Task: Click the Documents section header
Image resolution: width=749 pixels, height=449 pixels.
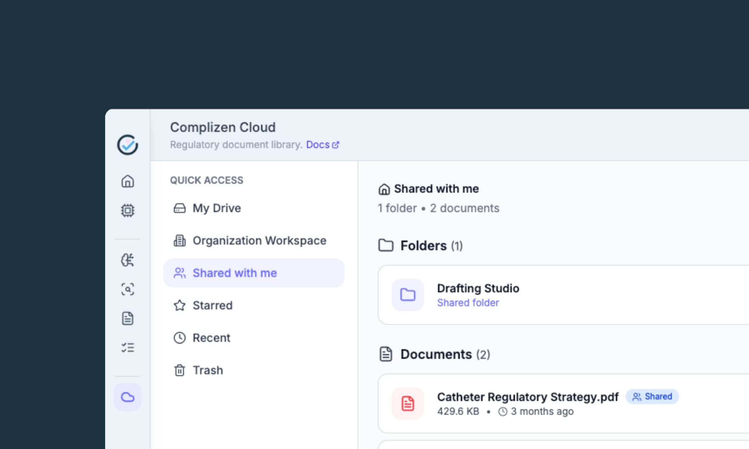Action: 445,354
